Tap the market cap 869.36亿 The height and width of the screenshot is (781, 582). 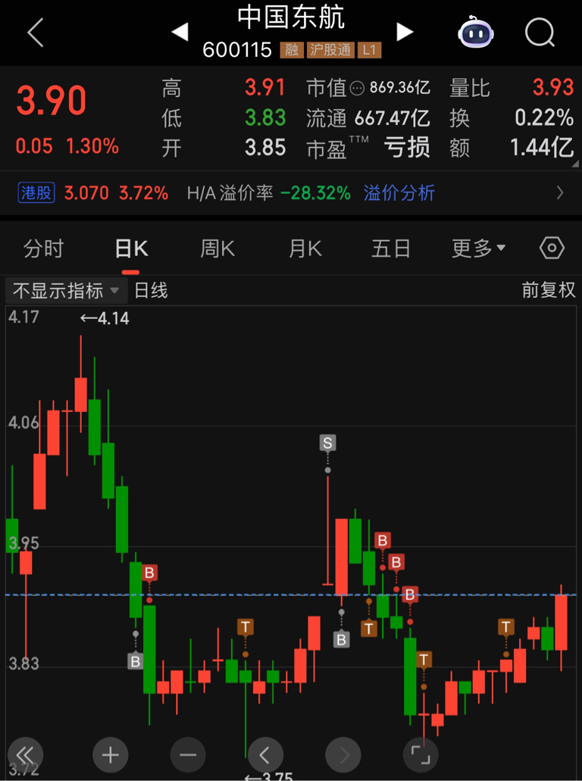(399, 89)
